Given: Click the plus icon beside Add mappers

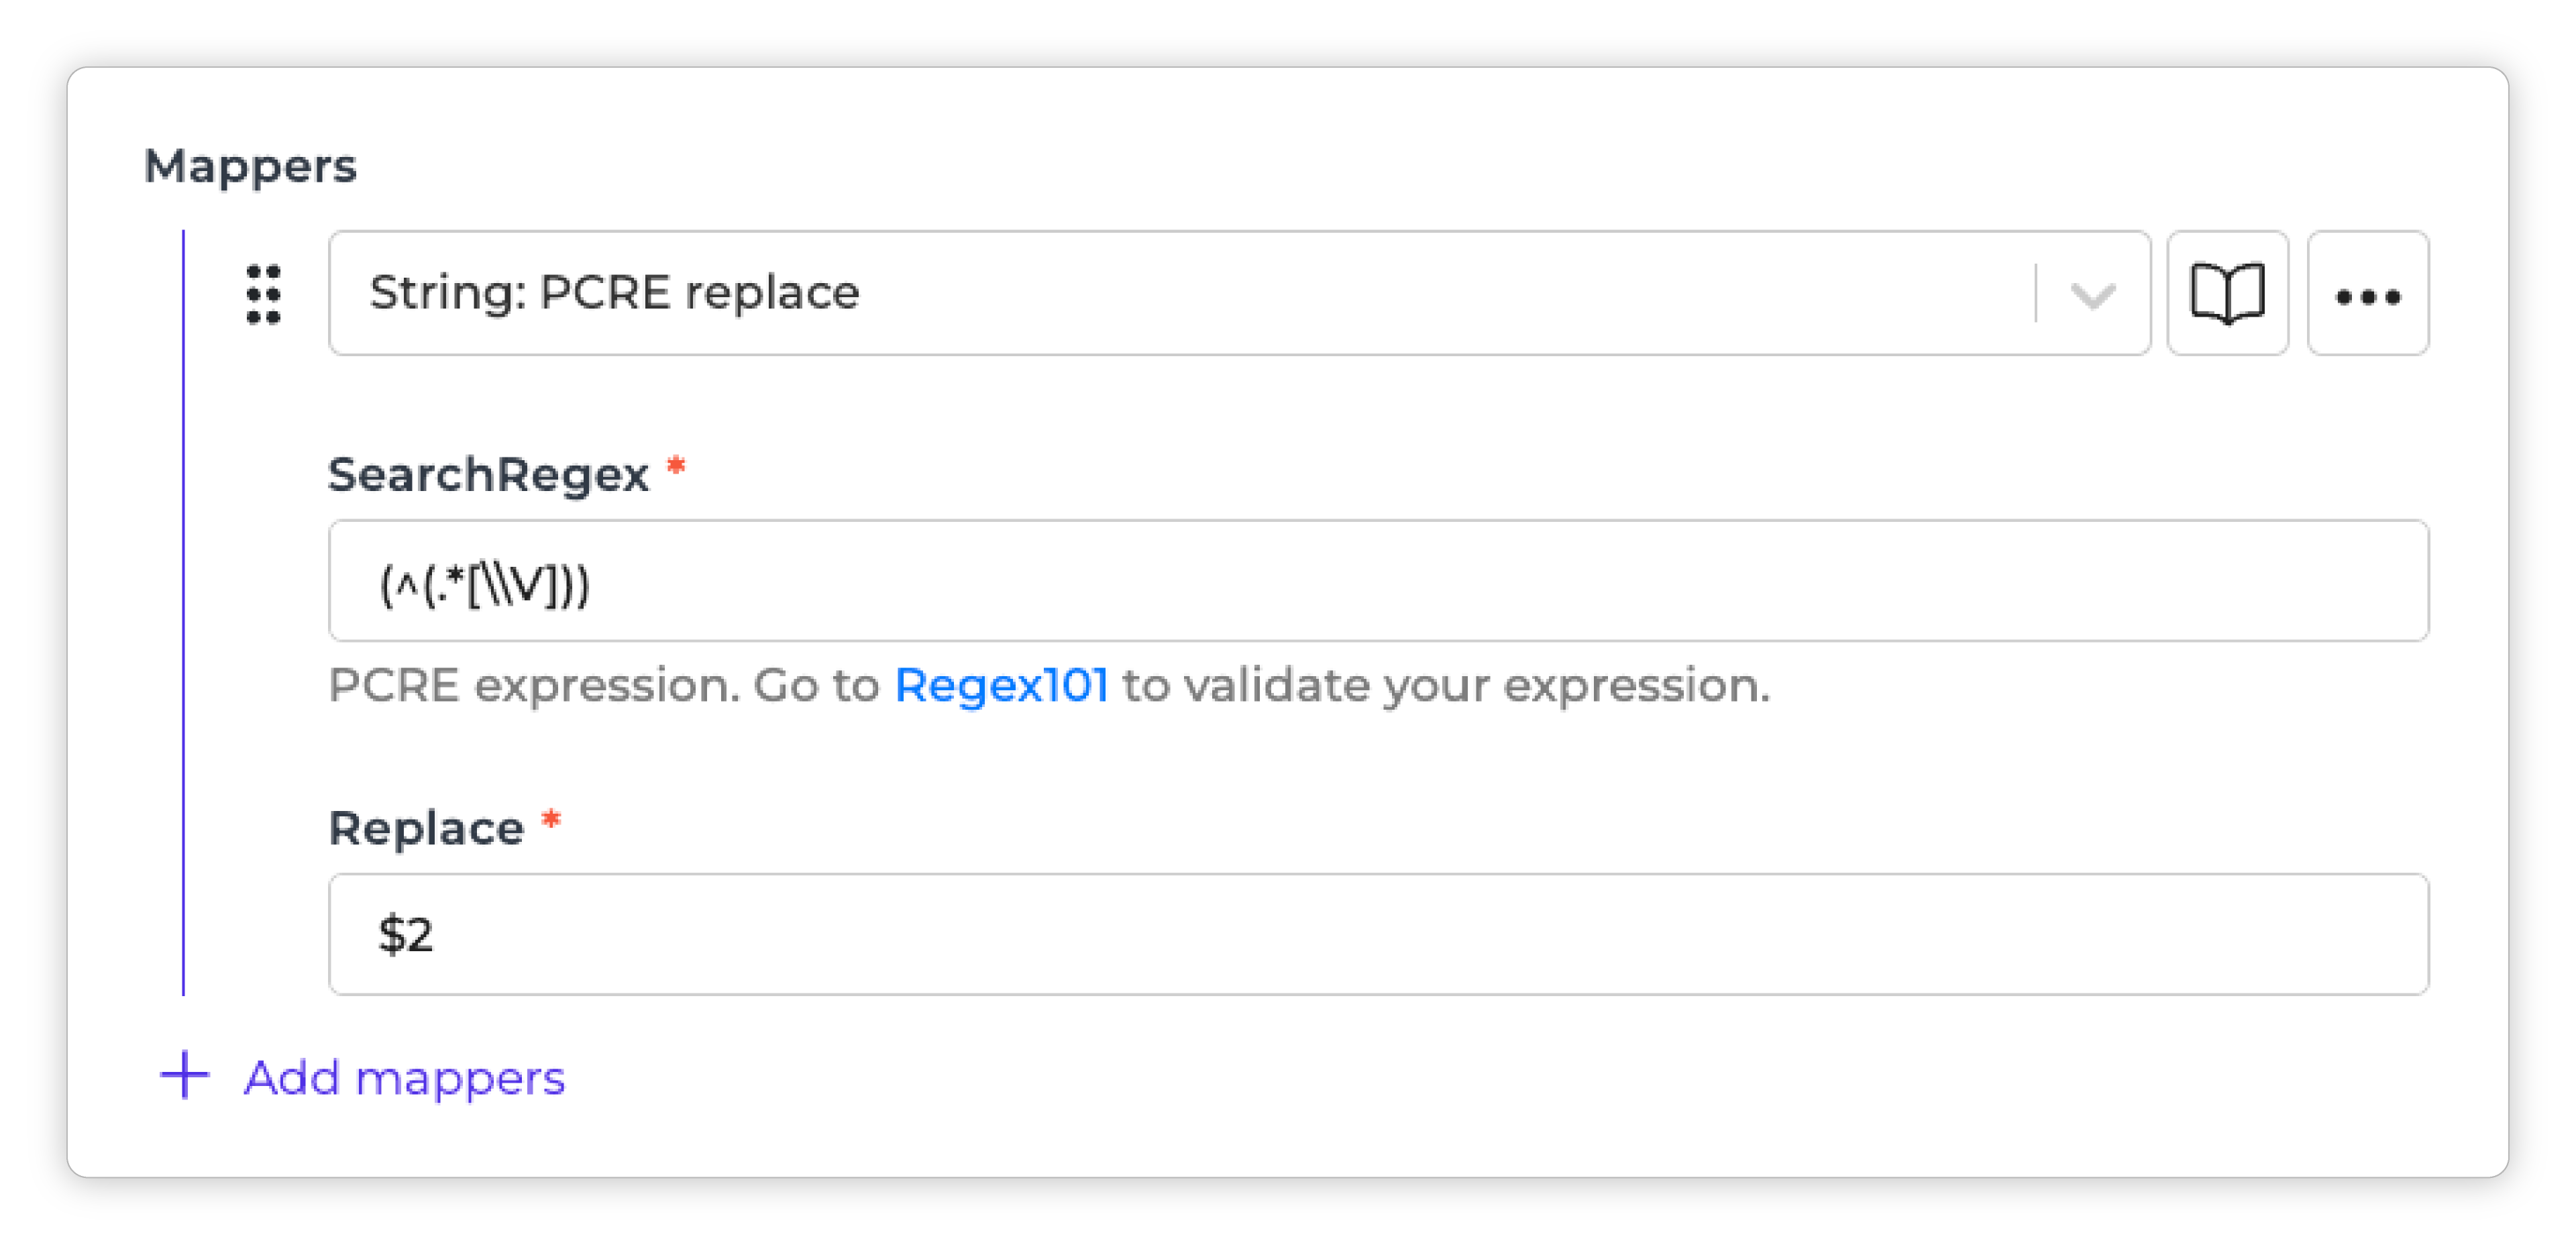Looking at the screenshot, I should [x=185, y=1076].
